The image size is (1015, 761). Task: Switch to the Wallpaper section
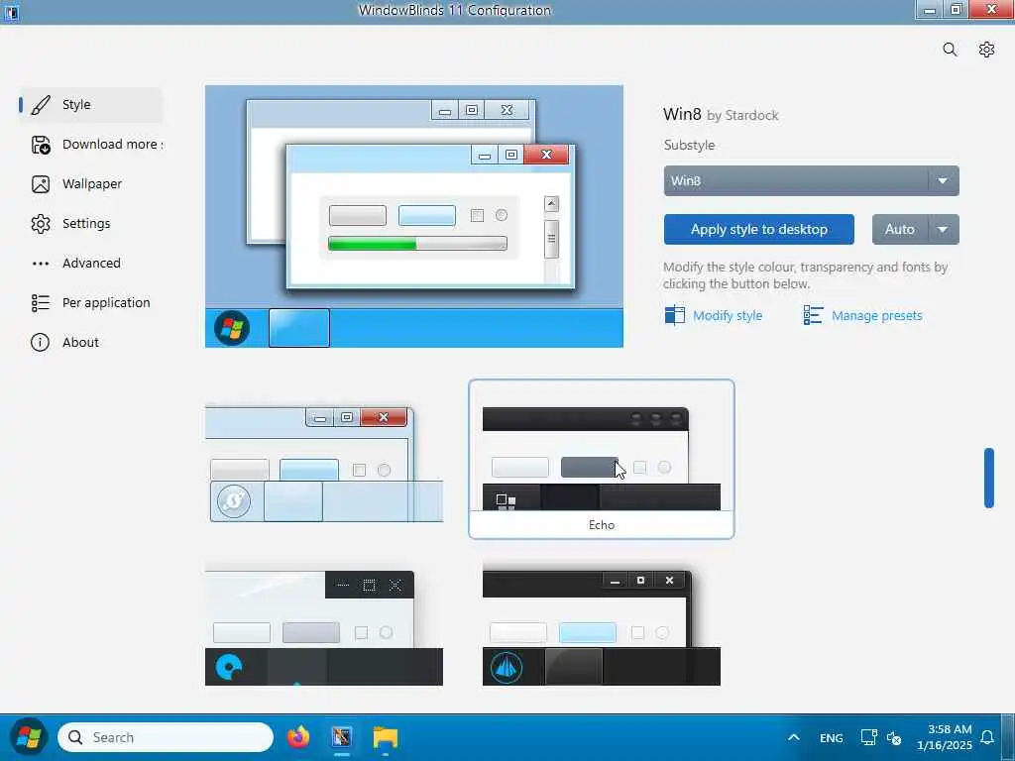coord(90,184)
